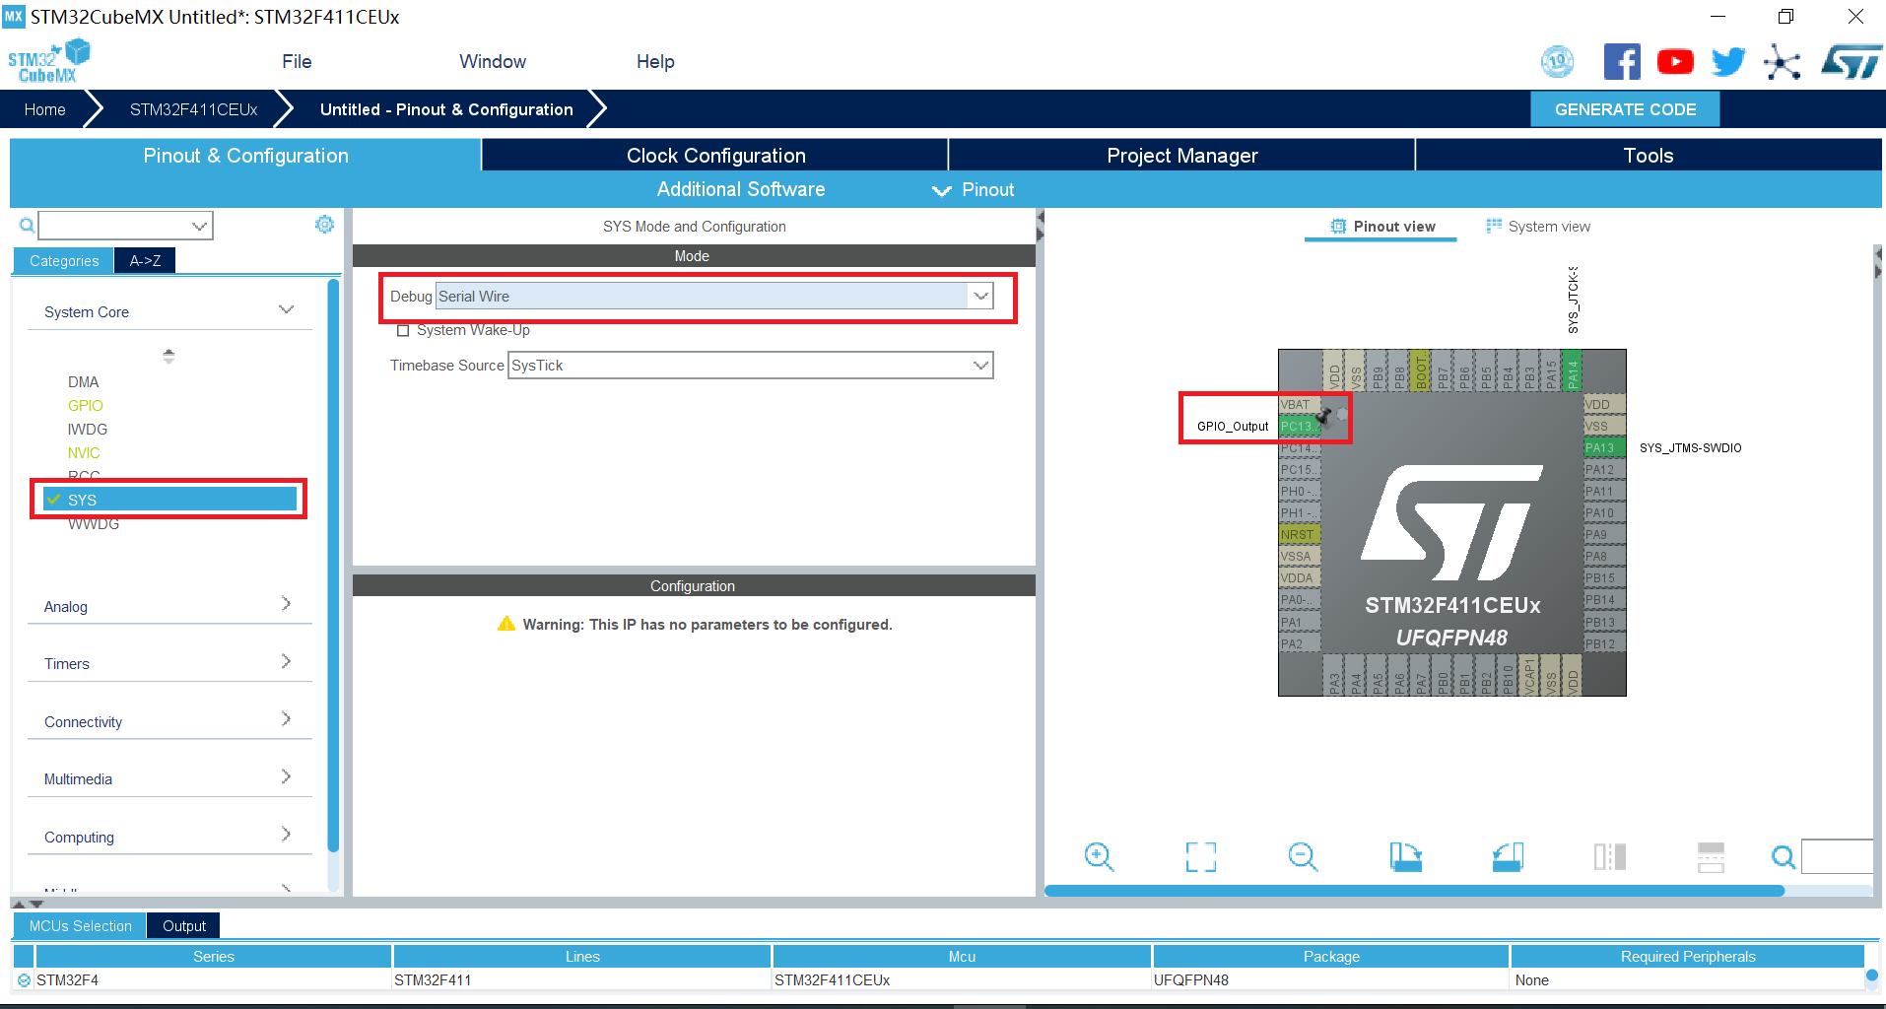Enable the System Wake-Up checkbox
This screenshot has height=1009, width=1886.
pyautogui.click(x=403, y=330)
